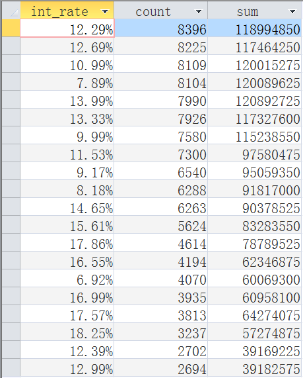The width and height of the screenshot is (303, 378).
Task: Click the 10.99% interest rate cell
Action: pyautogui.click(x=67, y=64)
